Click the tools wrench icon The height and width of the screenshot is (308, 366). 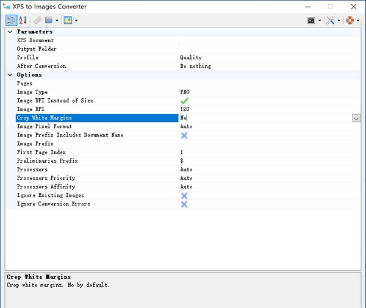330,21
